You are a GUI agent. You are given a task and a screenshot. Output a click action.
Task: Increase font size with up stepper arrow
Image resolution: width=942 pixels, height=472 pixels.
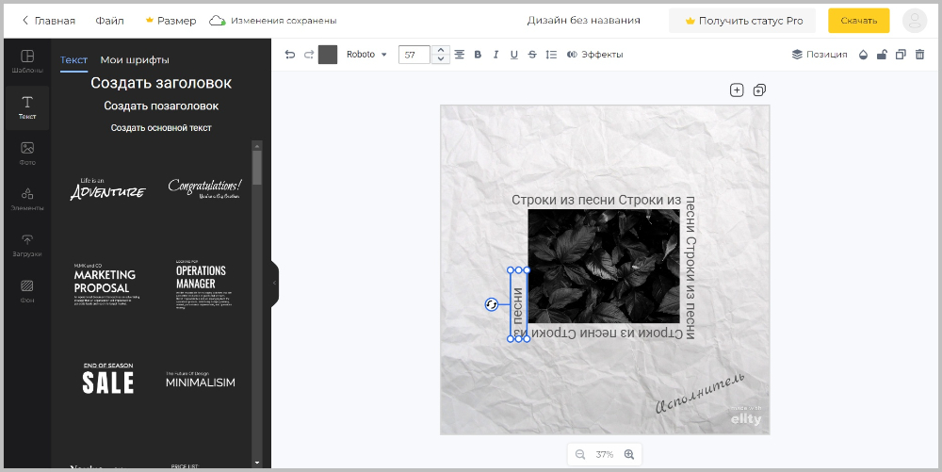click(x=440, y=50)
